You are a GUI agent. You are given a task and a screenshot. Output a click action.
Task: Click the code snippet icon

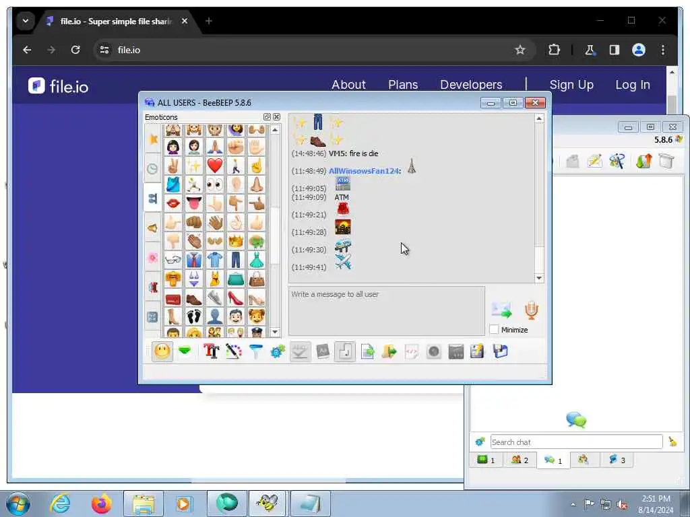[x=412, y=351]
